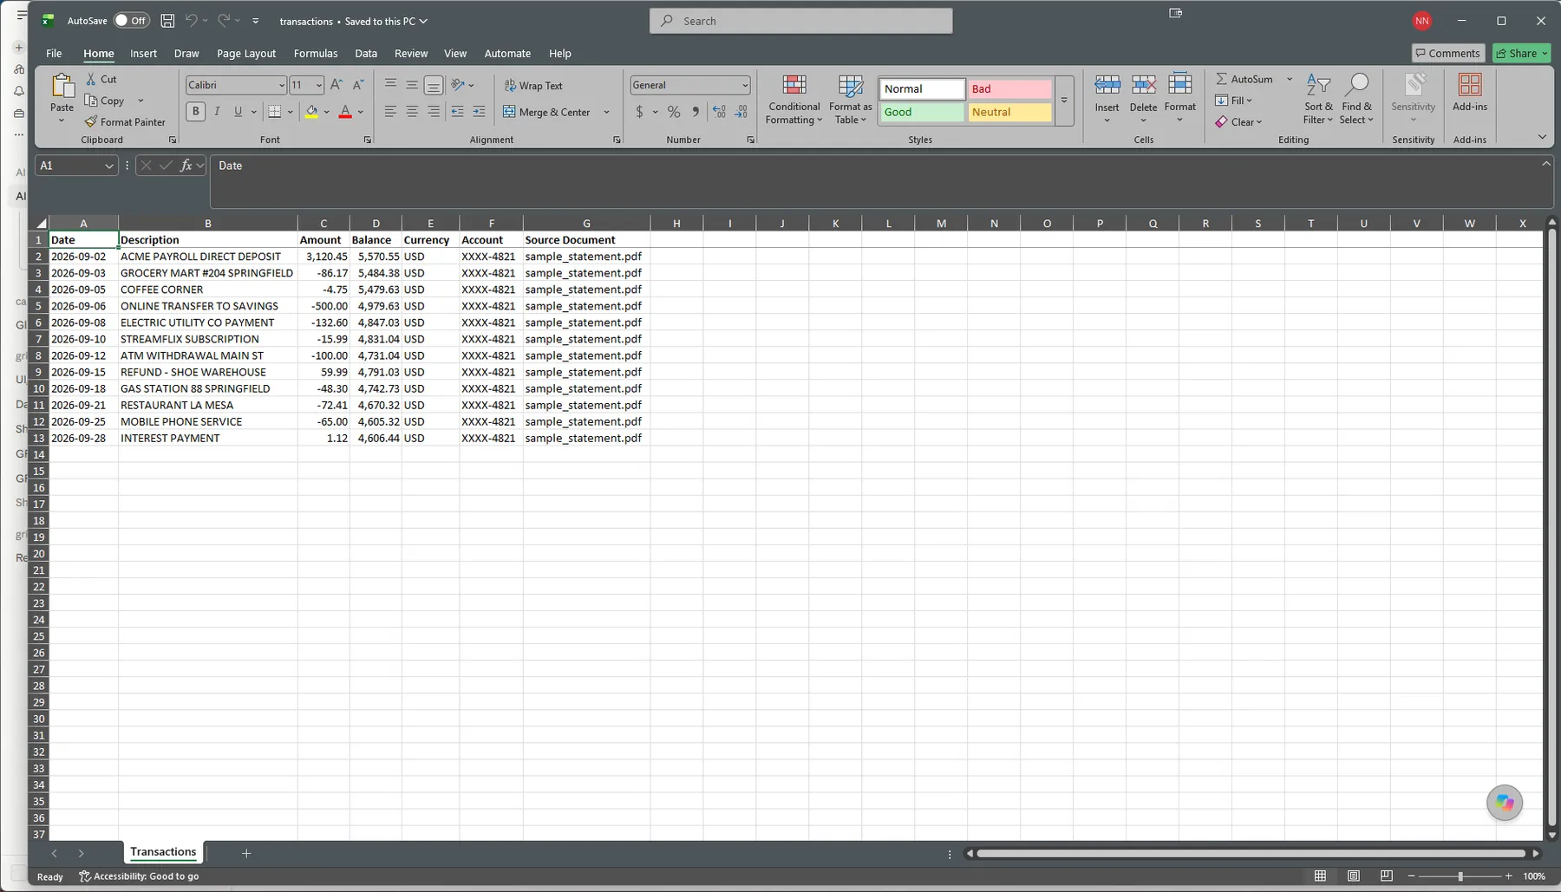1561x892 pixels.
Task: Apply Comma Style number format
Action: click(696, 112)
